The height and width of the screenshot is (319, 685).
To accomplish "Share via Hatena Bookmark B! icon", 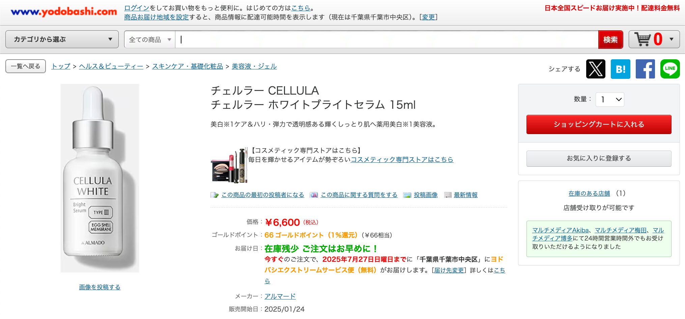I will [x=621, y=69].
